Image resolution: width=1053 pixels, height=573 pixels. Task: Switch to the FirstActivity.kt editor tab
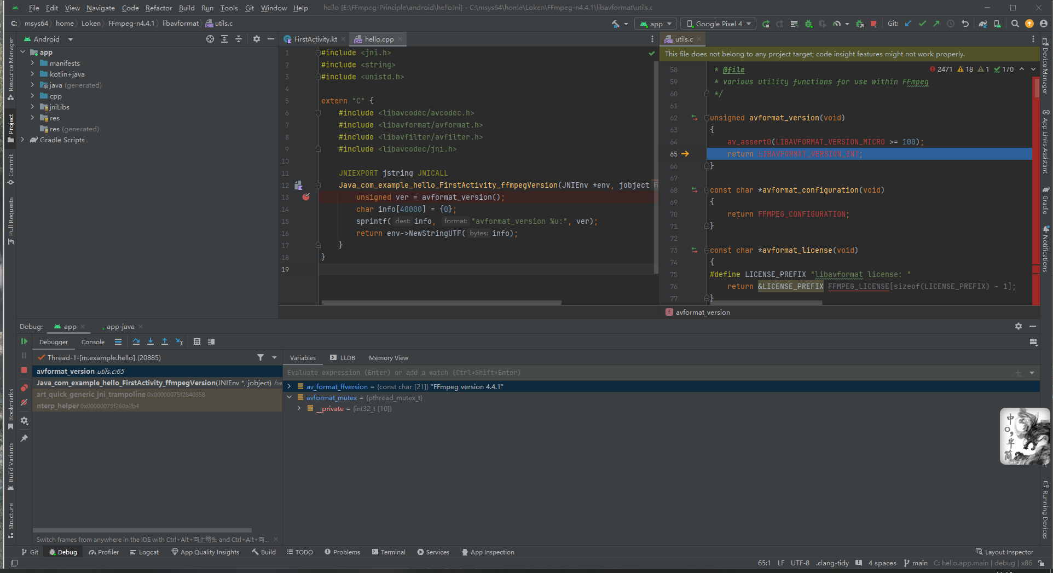click(x=315, y=39)
